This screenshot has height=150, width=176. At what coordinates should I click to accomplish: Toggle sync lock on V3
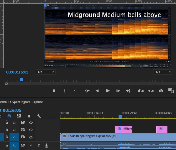coord(23,122)
